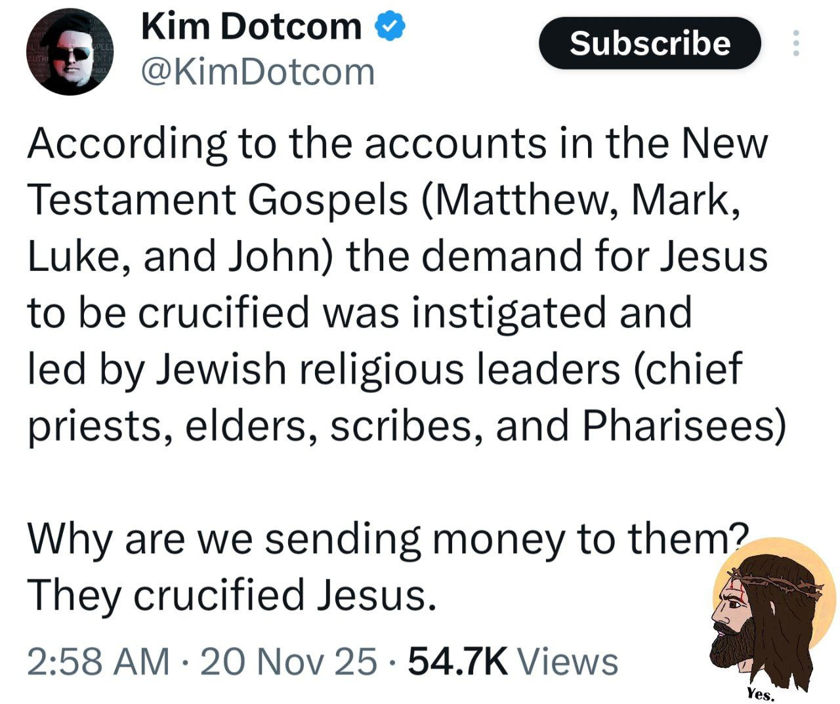The height and width of the screenshot is (704, 840).
Task: Open the @KimDotcom handle link
Action: click(258, 72)
